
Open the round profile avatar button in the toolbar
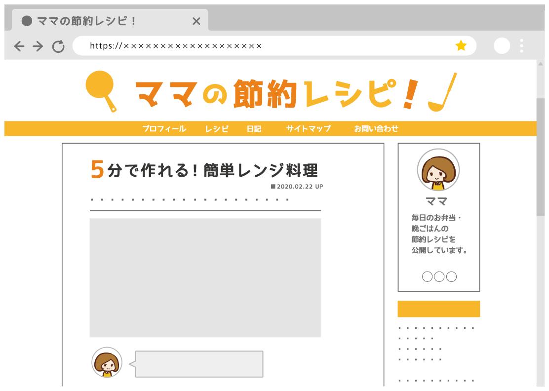(502, 45)
